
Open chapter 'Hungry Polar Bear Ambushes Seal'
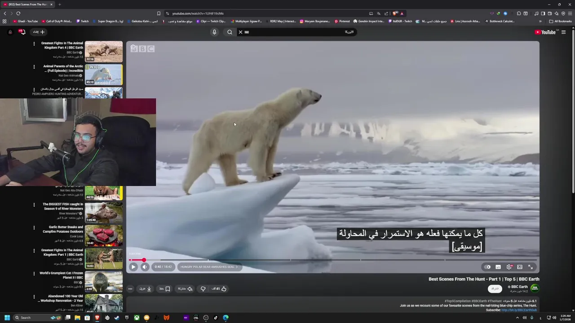(x=209, y=267)
